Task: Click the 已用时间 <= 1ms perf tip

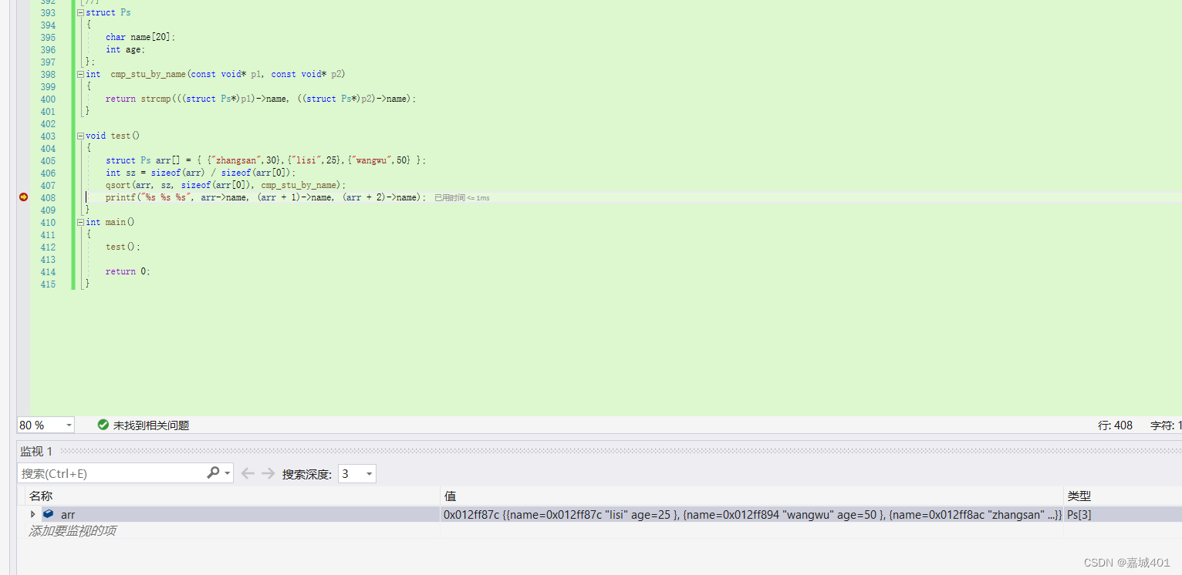Action: 461,198
